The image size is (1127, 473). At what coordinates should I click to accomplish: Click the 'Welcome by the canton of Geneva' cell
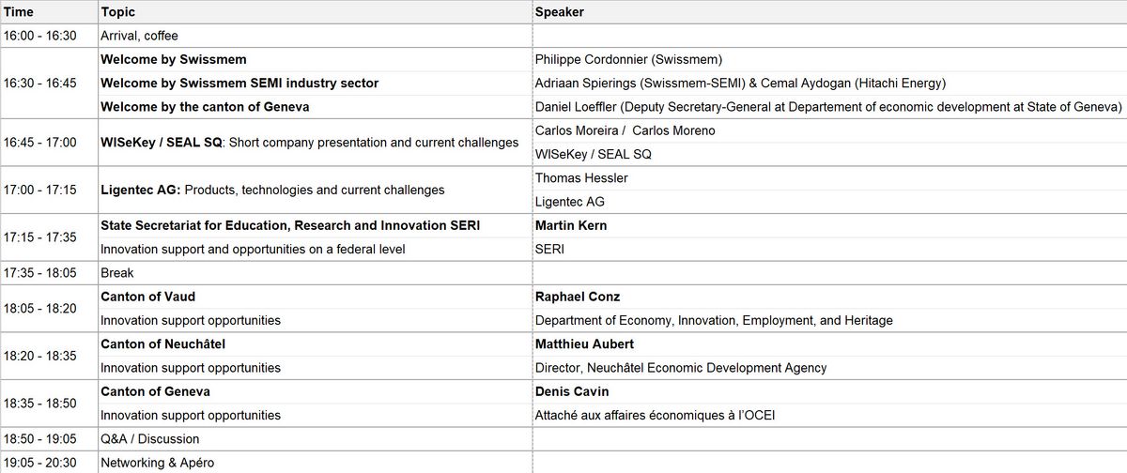[x=205, y=107]
